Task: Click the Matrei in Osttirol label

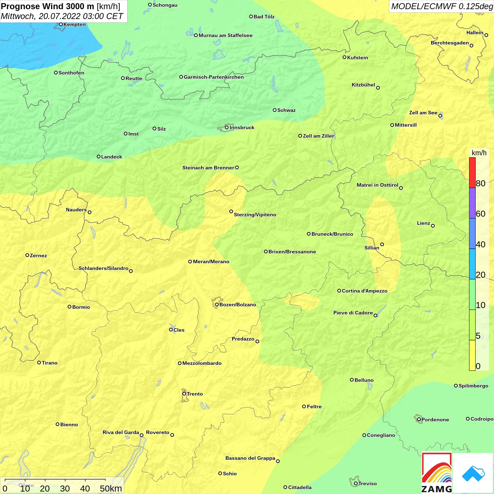Action: pos(378,185)
